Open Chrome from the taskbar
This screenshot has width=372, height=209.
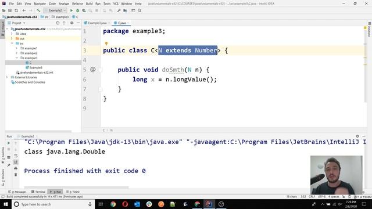coord(113,204)
